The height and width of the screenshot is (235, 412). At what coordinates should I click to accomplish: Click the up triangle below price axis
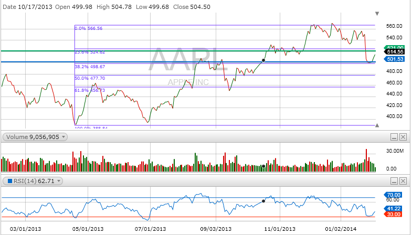pos(377,125)
